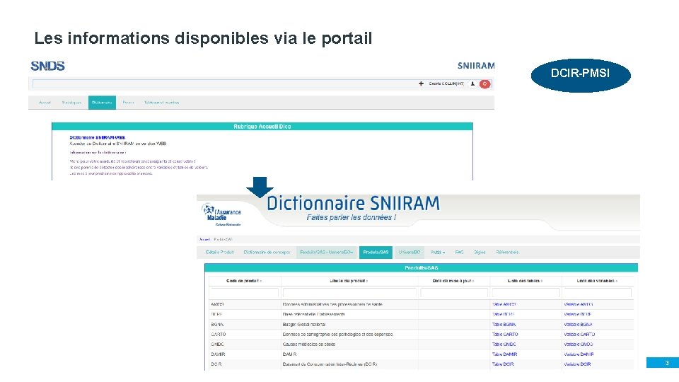Select the highlighted Dictionnaire tab
The width and height of the screenshot is (679, 382).
pos(102,103)
